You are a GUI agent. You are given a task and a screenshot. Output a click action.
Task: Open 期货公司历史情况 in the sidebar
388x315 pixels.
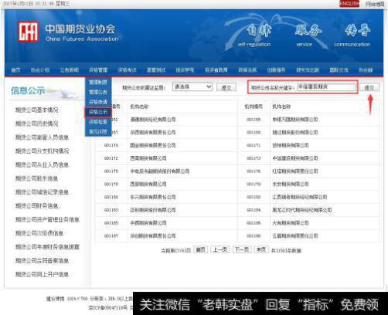(36, 124)
